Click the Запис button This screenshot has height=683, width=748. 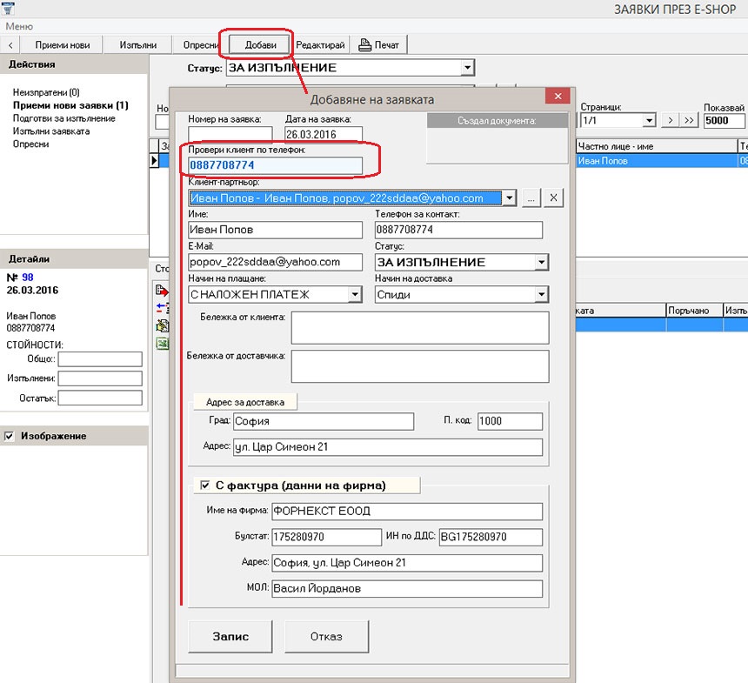230,636
